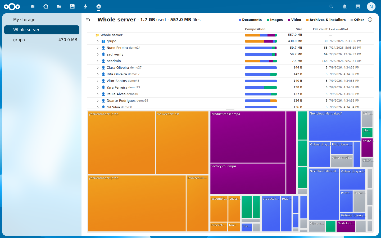Toggle the Documents legend filter

pos(250,20)
